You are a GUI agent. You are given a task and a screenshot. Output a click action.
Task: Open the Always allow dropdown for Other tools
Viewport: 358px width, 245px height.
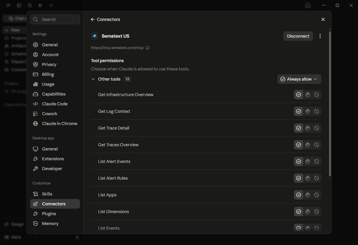tap(299, 79)
